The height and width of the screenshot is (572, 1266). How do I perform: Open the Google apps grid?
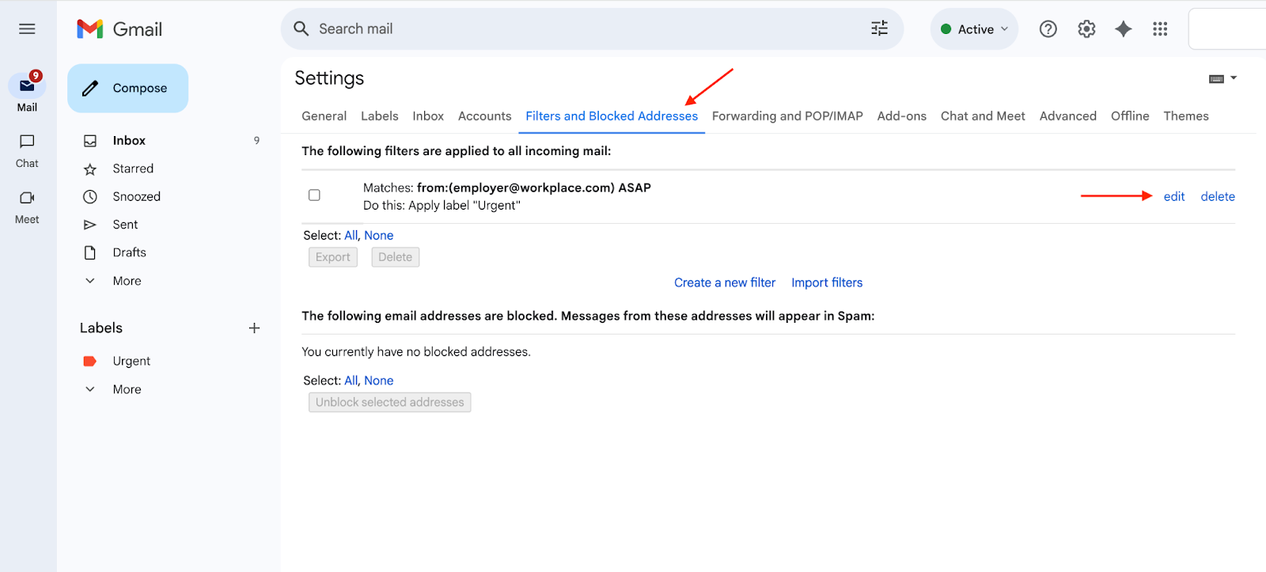(1160, 29)
